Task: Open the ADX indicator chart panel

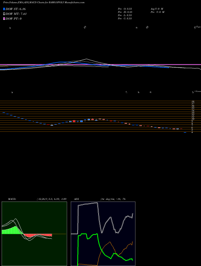Action: pos(103,234)
